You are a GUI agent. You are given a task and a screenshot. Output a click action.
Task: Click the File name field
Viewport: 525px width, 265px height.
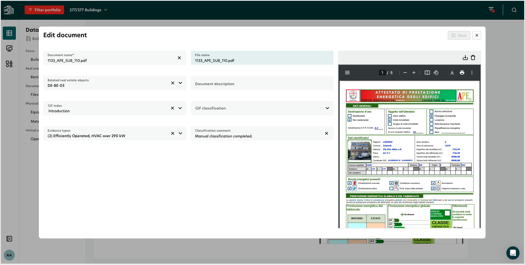(262, 58)
